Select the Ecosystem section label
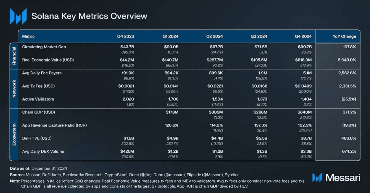 [x=14, y=134]
